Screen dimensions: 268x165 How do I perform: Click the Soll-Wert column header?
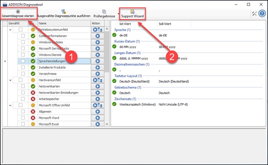174,24
